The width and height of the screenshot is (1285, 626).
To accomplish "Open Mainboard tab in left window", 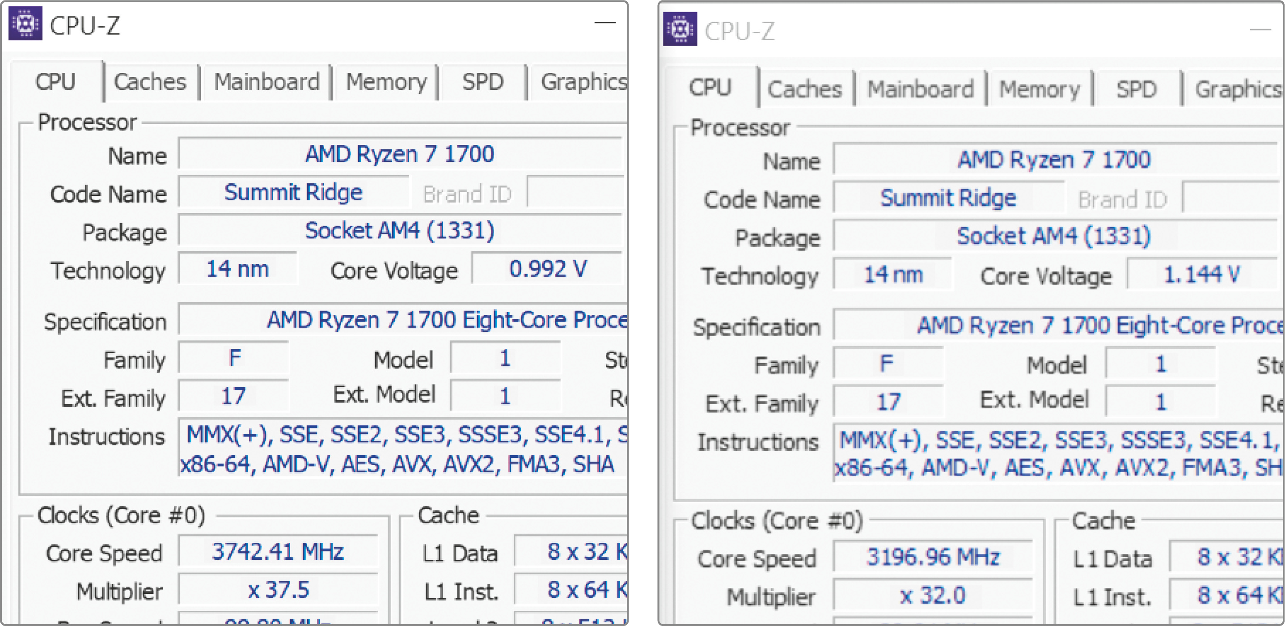I will [x=266, y=82].
